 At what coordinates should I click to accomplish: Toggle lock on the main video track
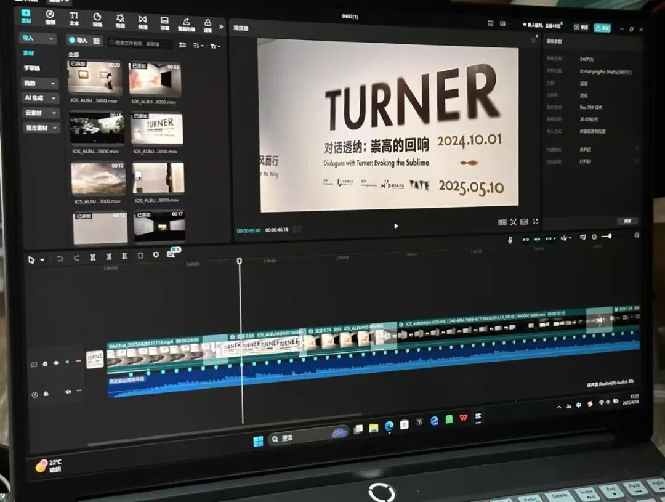(45, 363)
